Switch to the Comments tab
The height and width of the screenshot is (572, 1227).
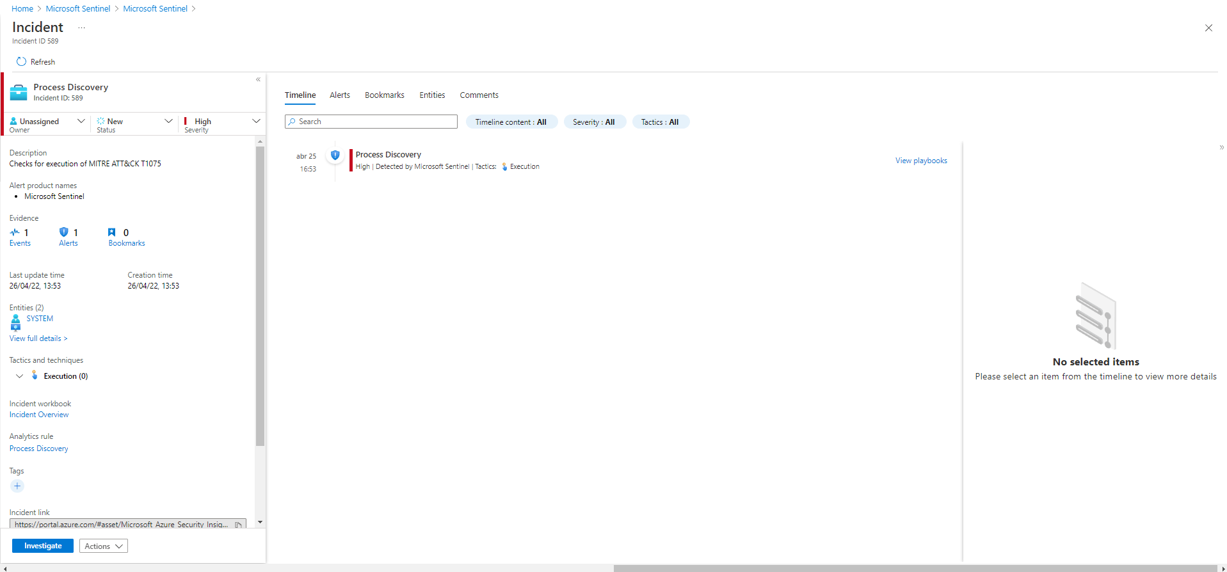479,95
